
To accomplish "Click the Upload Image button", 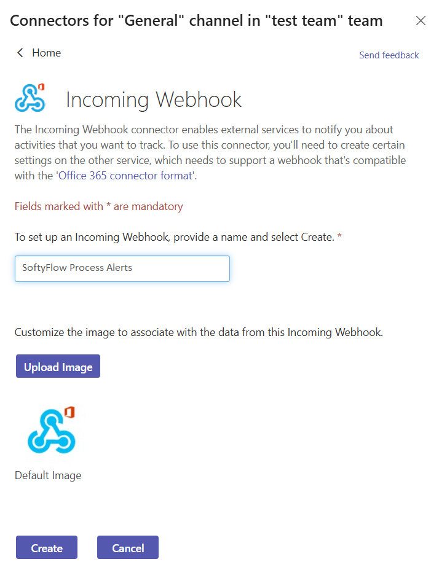I will point(58,366).
